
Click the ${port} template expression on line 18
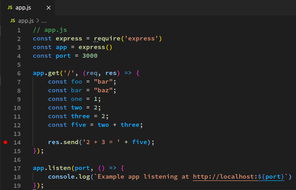coord(271,177)
